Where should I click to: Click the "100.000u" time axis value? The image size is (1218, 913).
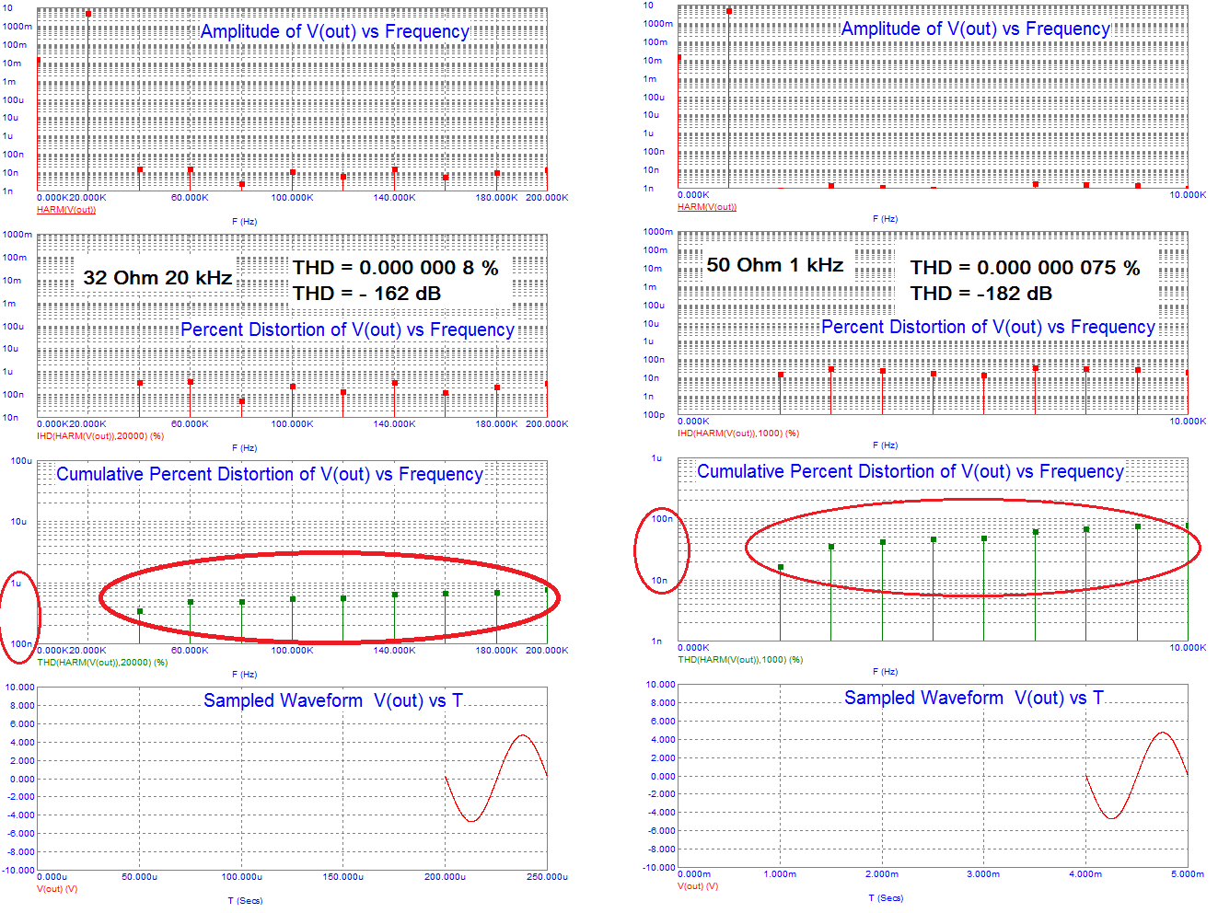tap(242, 877)
